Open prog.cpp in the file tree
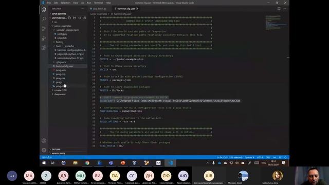The height and width of the screenshot is (185, 329). tap(61, 74)
